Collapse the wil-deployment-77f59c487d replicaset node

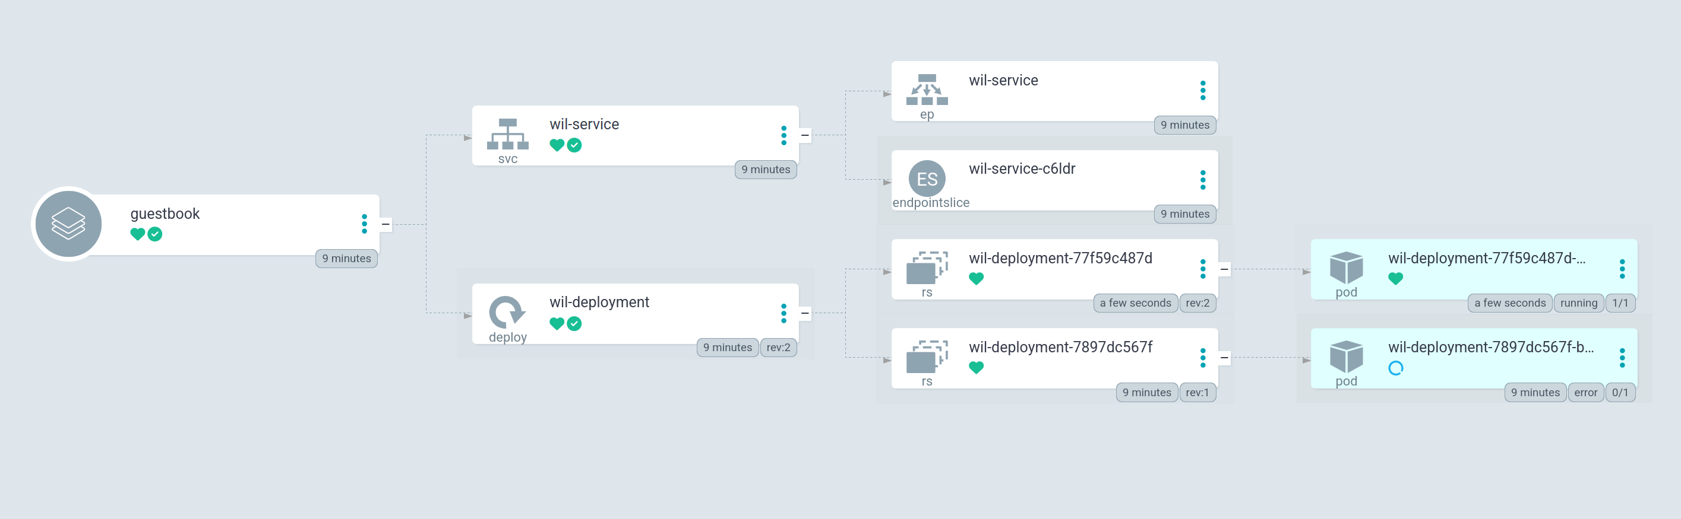[1224, 269]
